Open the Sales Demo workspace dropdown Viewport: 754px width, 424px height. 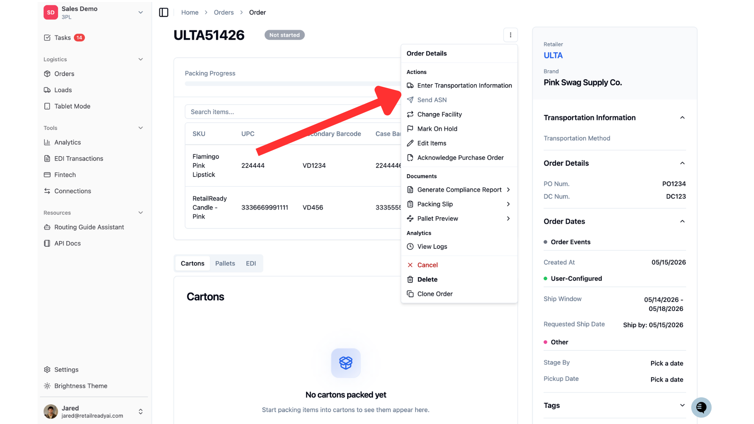(141, 13)
